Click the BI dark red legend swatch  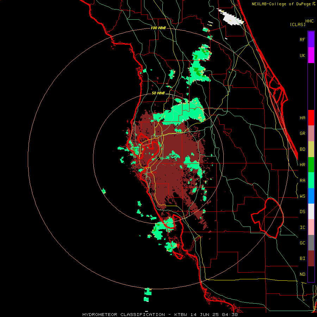pos(311,259)
